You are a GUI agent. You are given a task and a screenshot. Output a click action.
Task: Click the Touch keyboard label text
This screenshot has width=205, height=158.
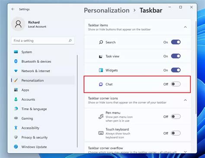tap(117, 129)
